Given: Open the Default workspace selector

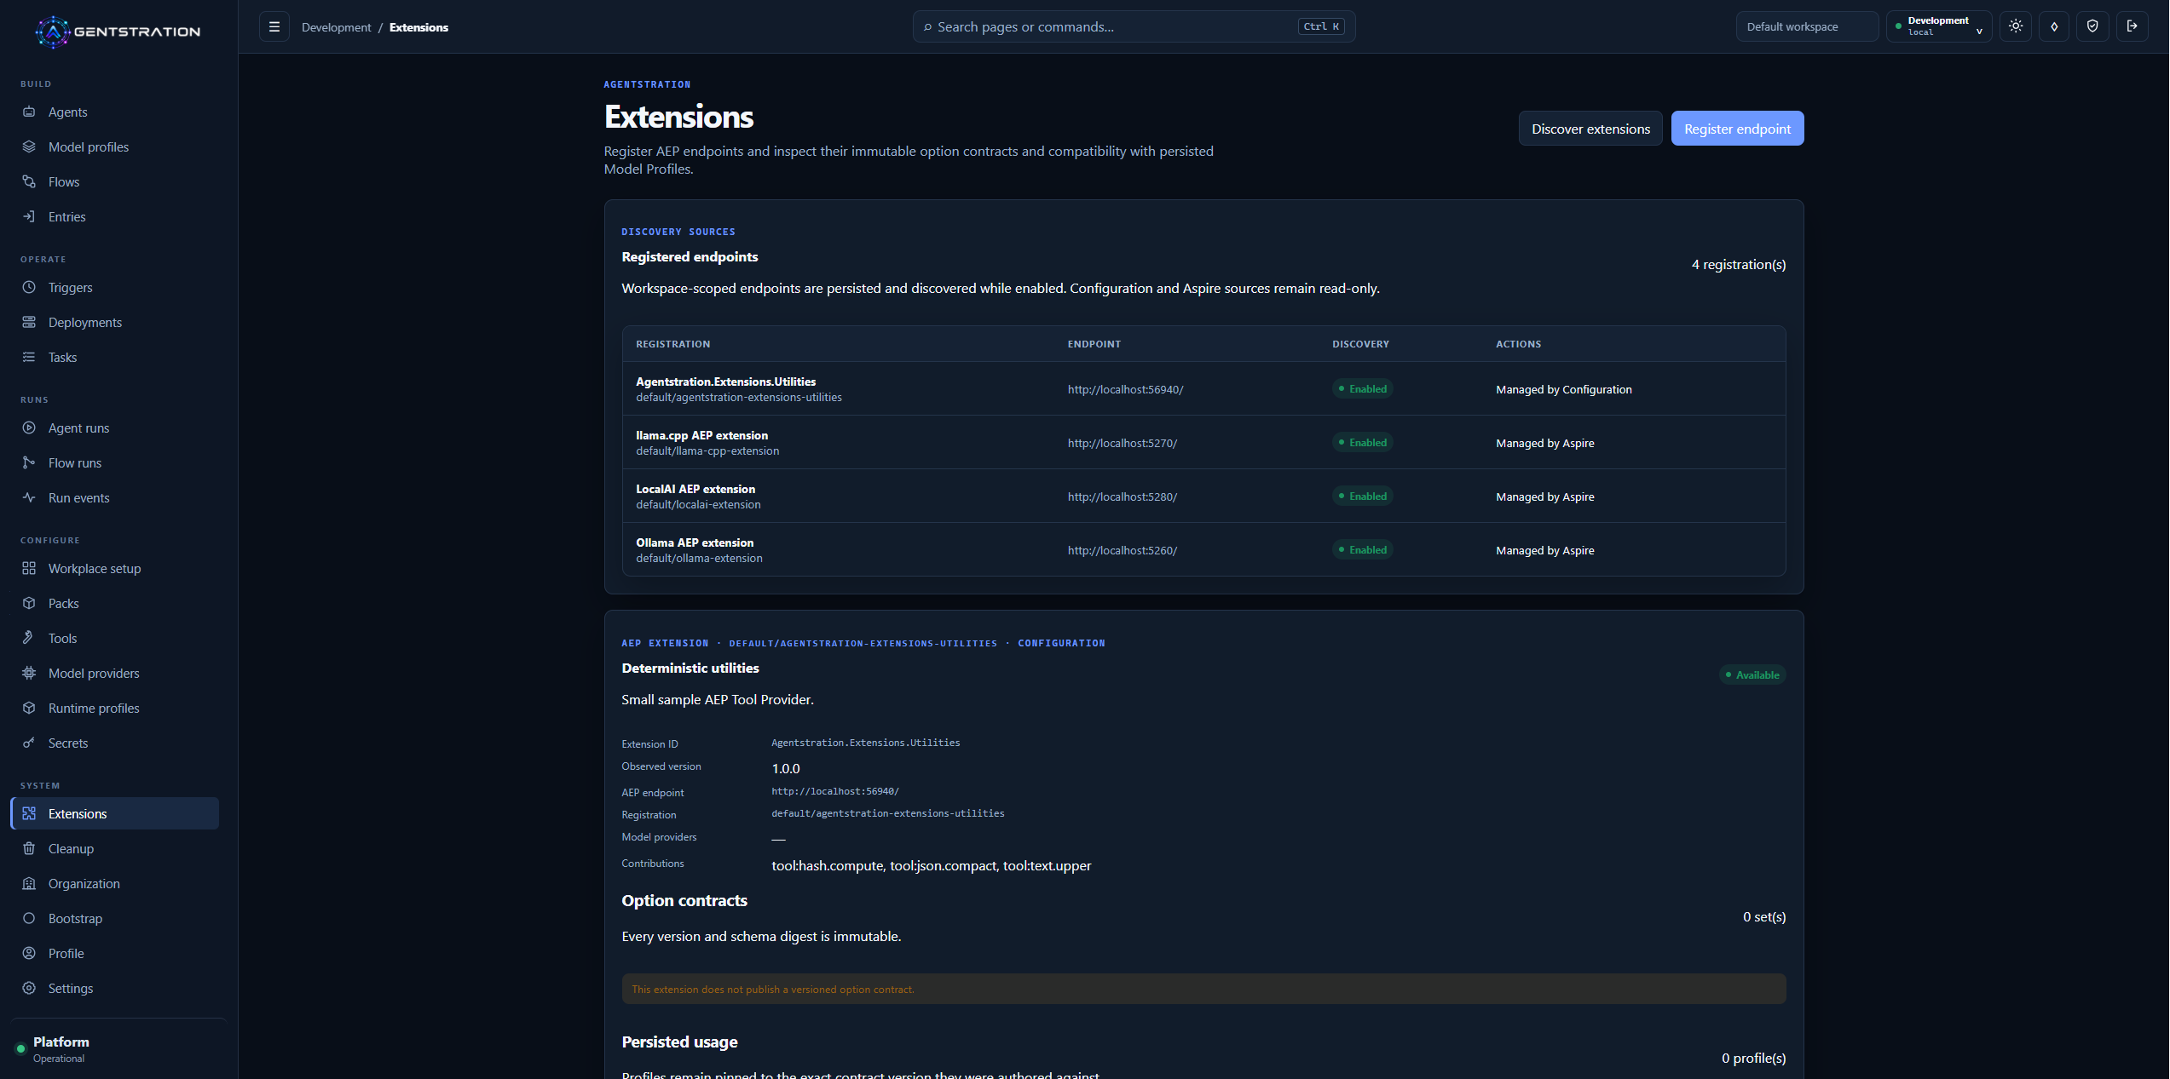Looking at the screenshot, I should 1807,26.
